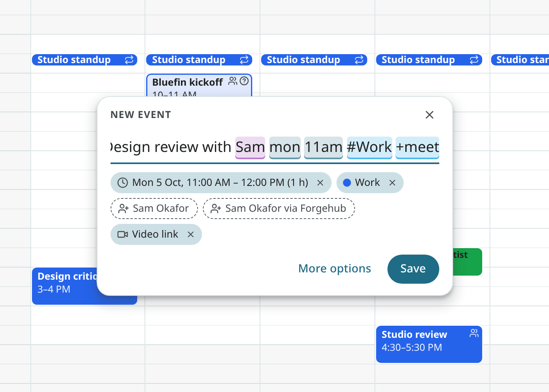Viewport: 549px width, 392px height.
Task: Click the 11am token in title
Action: (x=323, y=148)
